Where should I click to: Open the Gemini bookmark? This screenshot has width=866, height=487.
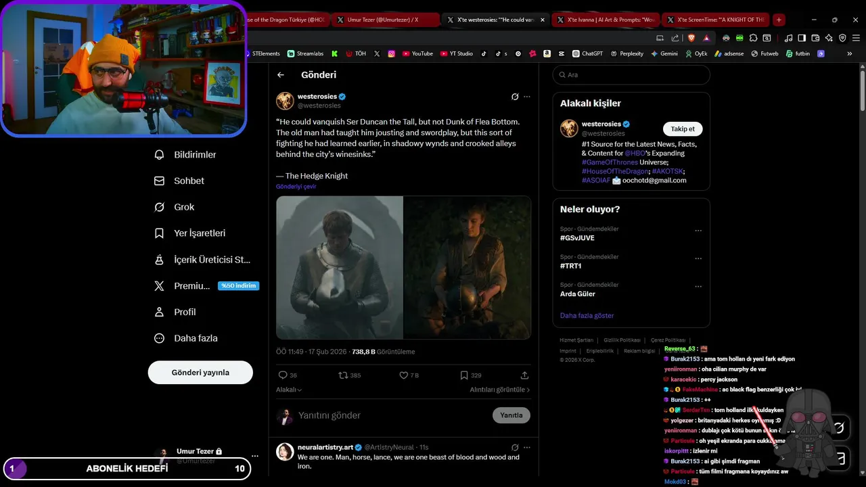coord(664,53)
